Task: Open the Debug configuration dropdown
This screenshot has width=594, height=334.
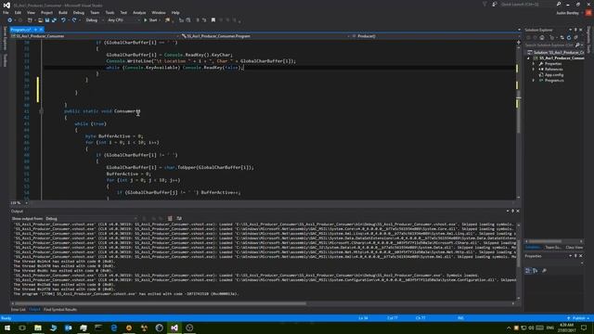Action: pyautogui.click(x=94, y=20)
